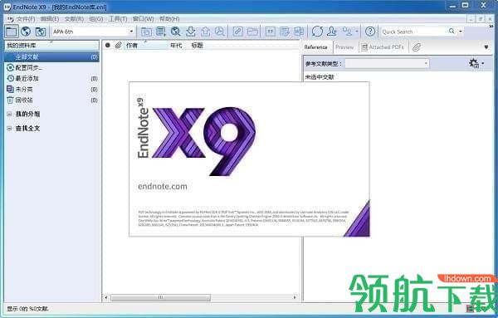Switch to Local Library Mode icon
The height and width of the screenshot is (318, 498).
click(11, 32)
